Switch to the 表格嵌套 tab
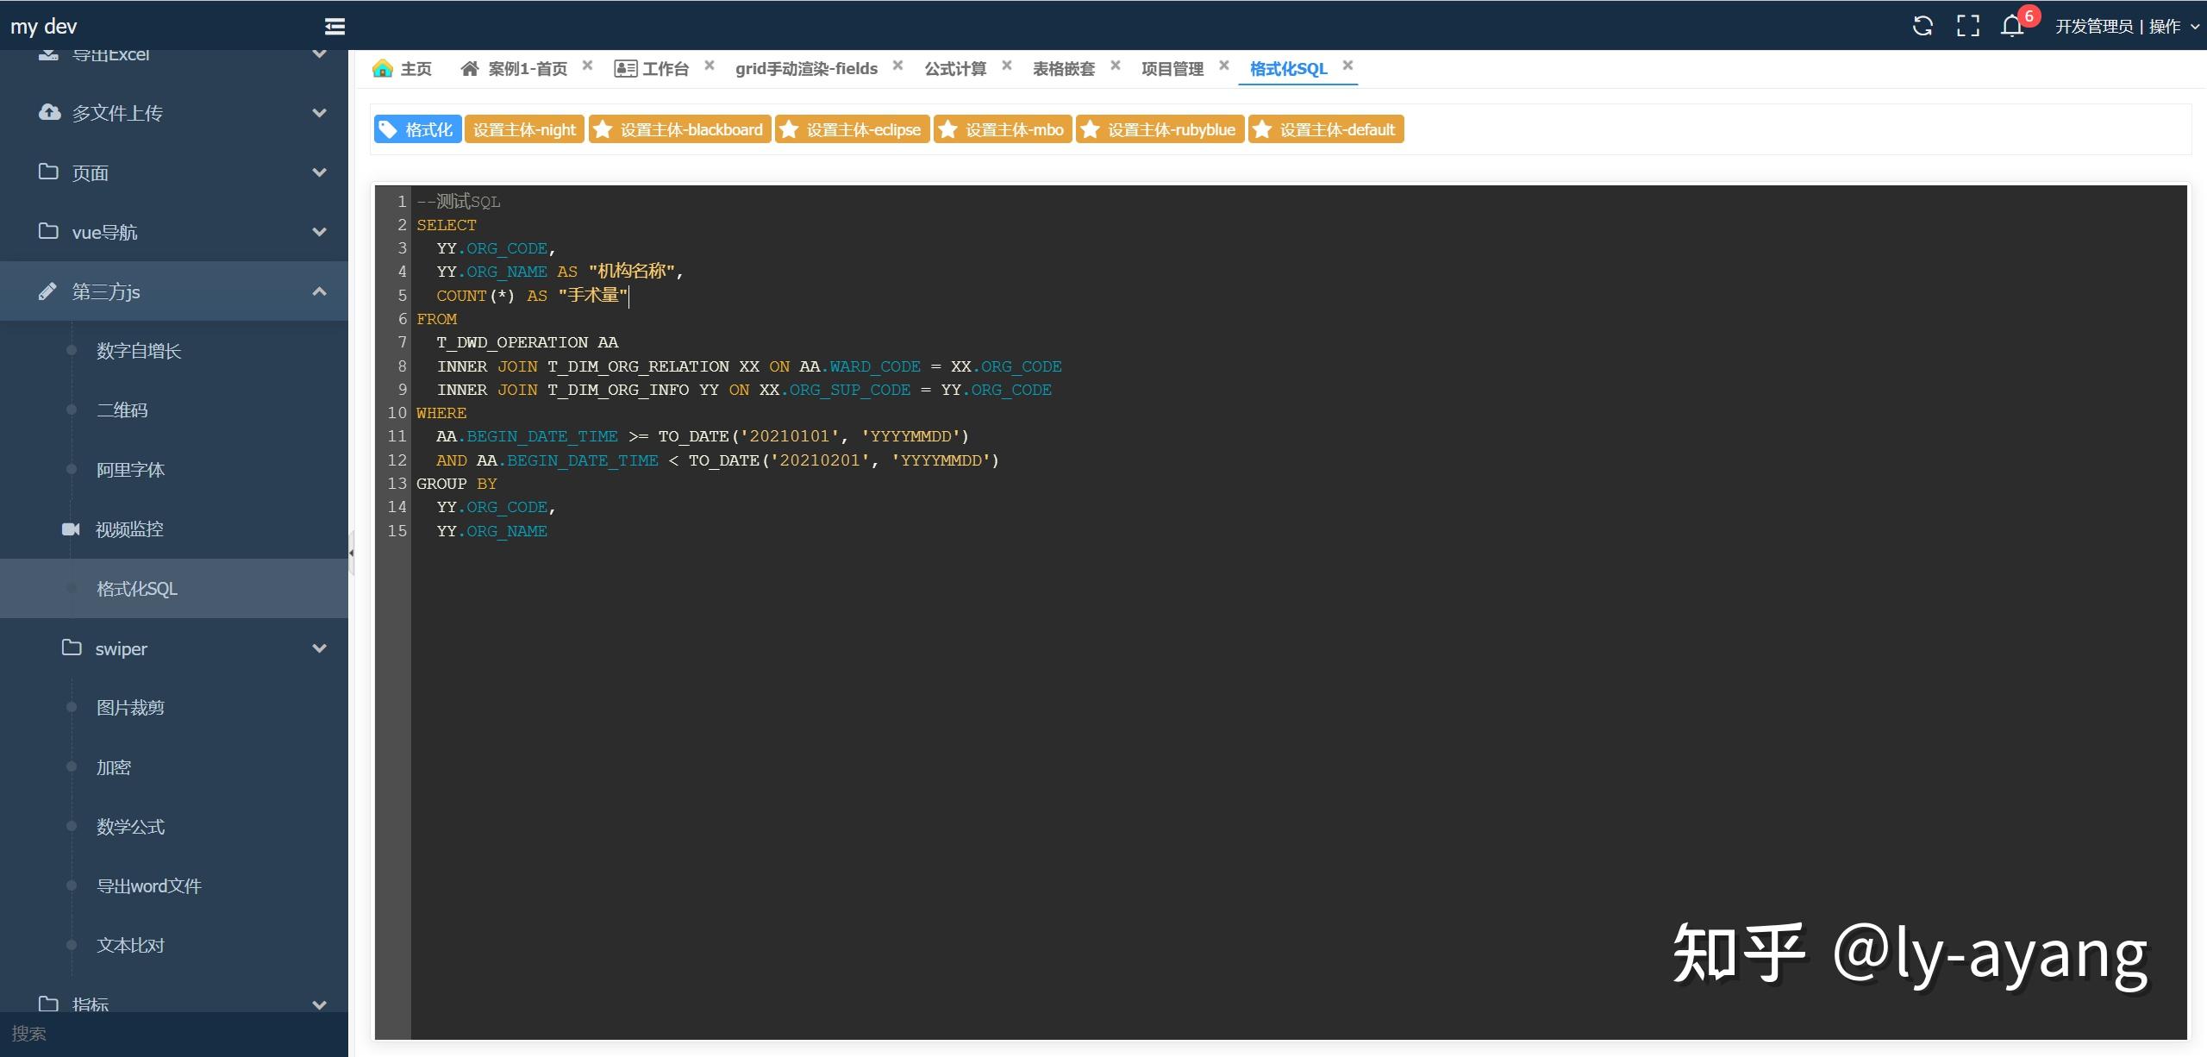The height and width of the screenshot is (1057, 2207). tap(1064, 68)
